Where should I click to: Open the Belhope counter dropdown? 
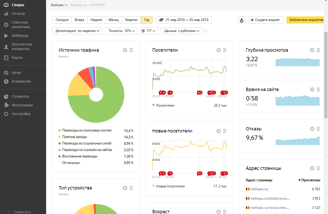pyautogui.click(x=59, y=5)
